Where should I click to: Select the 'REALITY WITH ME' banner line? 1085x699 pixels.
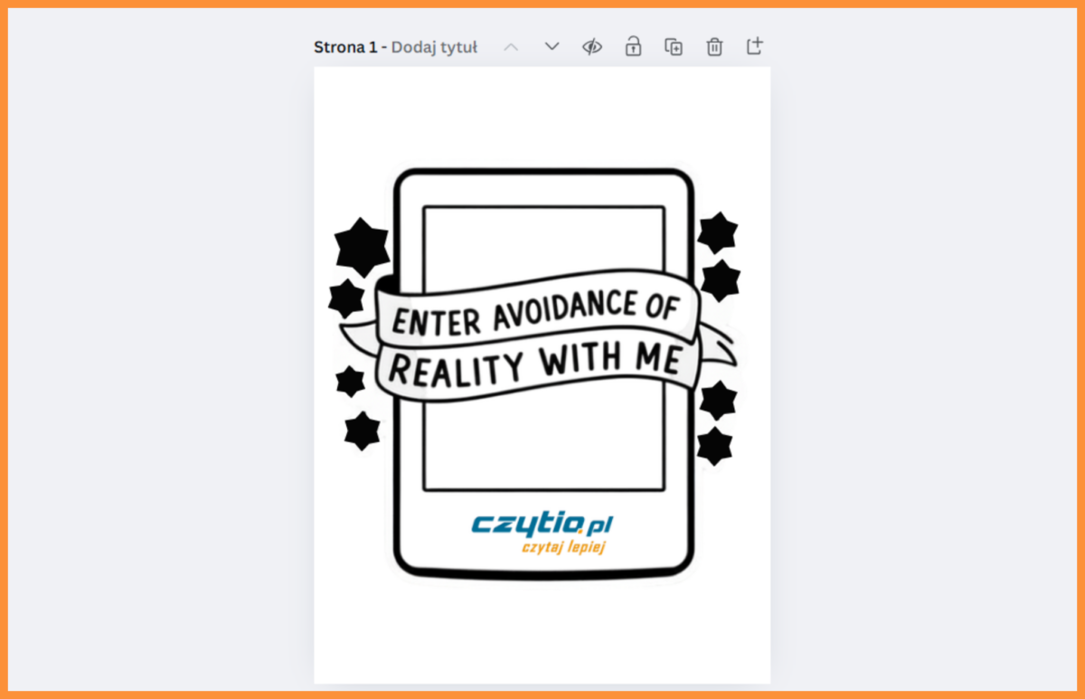coord(533,362)
